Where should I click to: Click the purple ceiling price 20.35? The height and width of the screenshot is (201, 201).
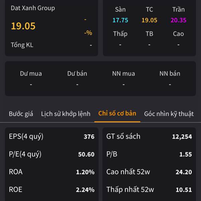[x=178, y=20]
